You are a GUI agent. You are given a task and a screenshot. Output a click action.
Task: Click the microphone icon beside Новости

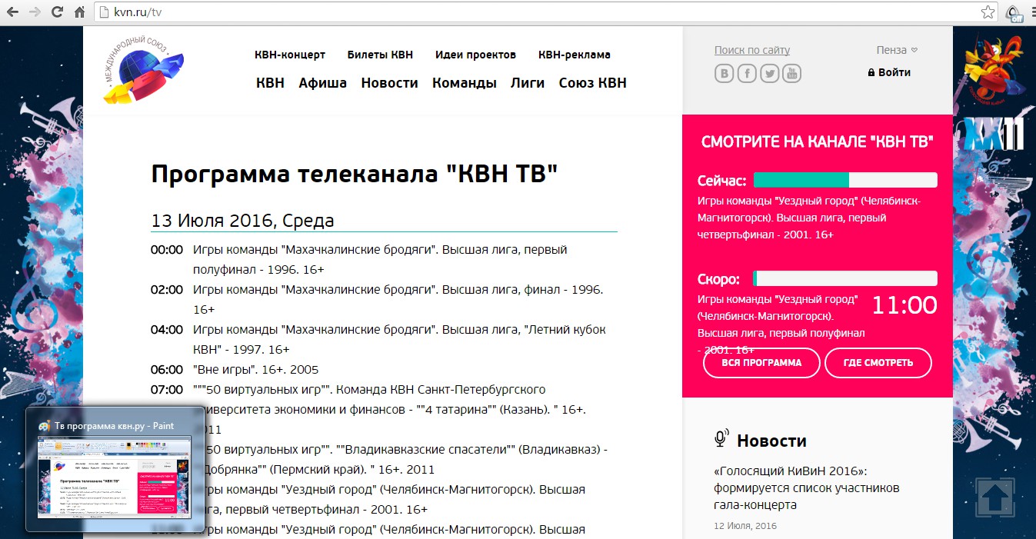point(721,439)
